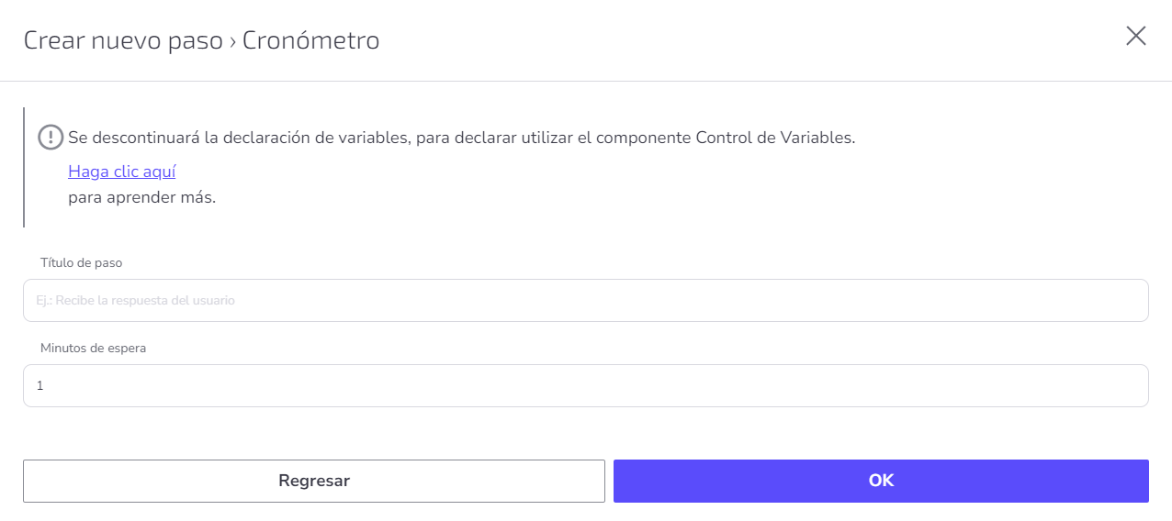The height and width of the screenshot is (521, 1172).
Task: Confirm the step with the OK button
Action: click(x=881, y=481)
